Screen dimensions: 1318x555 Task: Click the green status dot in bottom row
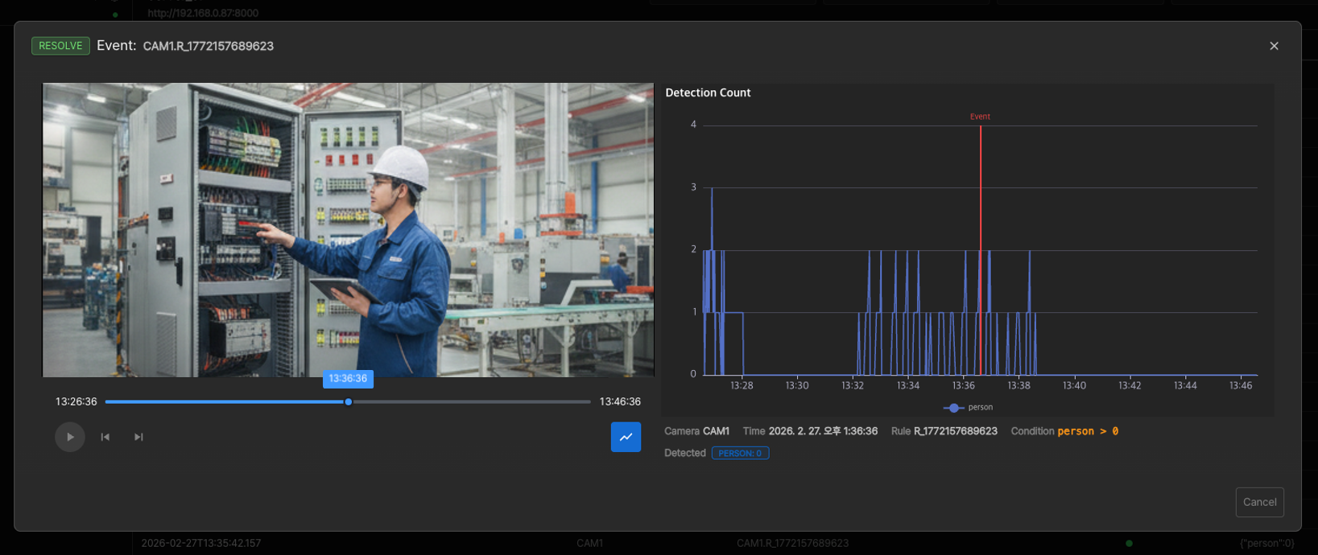pos(1129,543)
